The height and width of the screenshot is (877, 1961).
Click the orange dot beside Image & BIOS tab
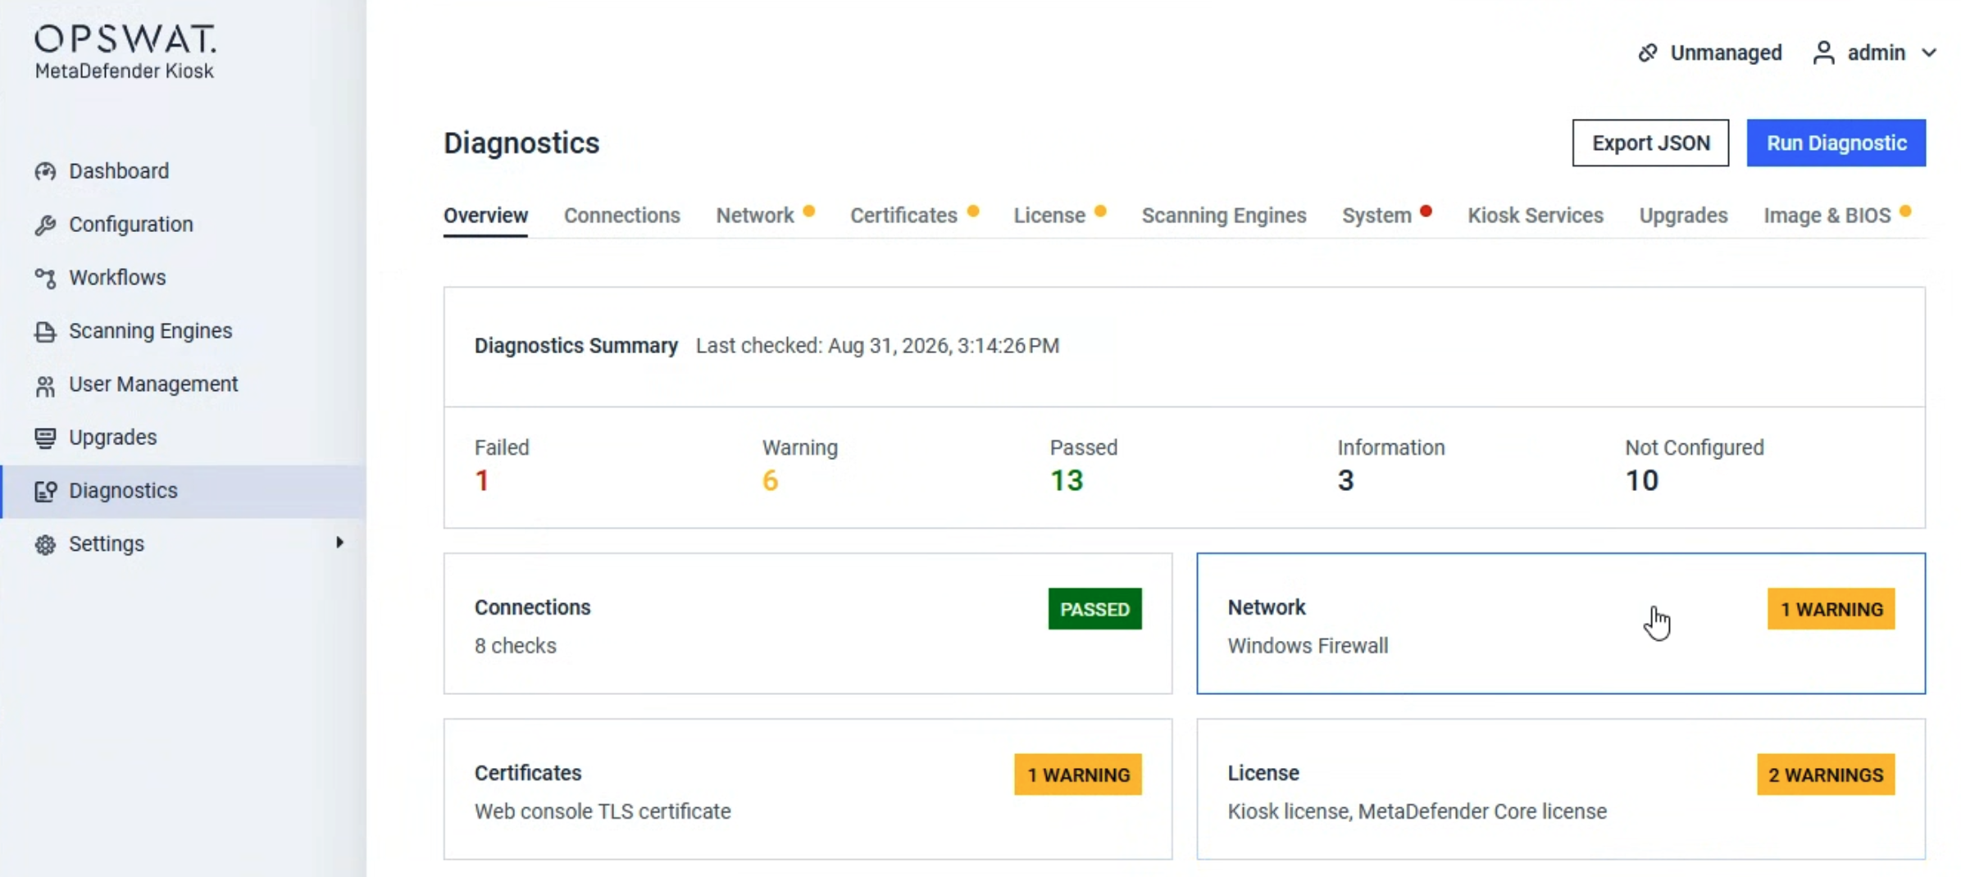pos(1906,211)
